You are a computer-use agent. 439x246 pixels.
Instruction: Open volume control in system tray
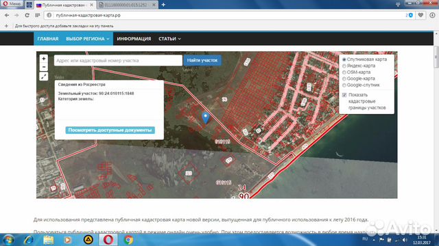405,240
